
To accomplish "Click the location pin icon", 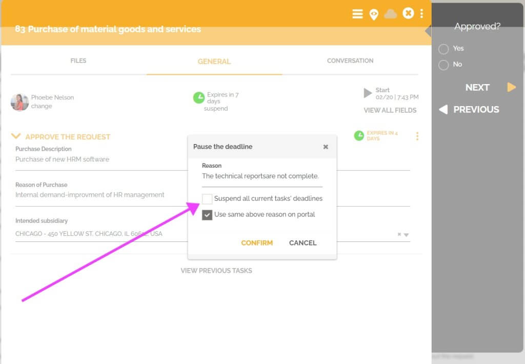I will coord(374,14).
